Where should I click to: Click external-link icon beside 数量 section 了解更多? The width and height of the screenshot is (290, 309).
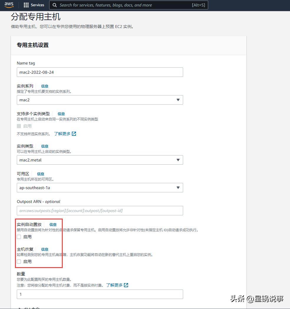tap(126, 285)
